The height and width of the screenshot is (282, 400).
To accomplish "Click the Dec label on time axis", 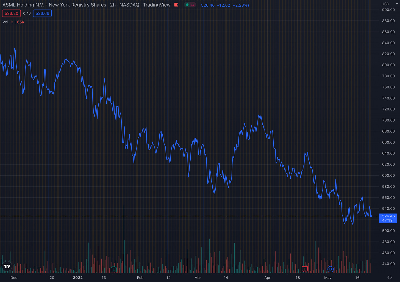I will [14, 278].
